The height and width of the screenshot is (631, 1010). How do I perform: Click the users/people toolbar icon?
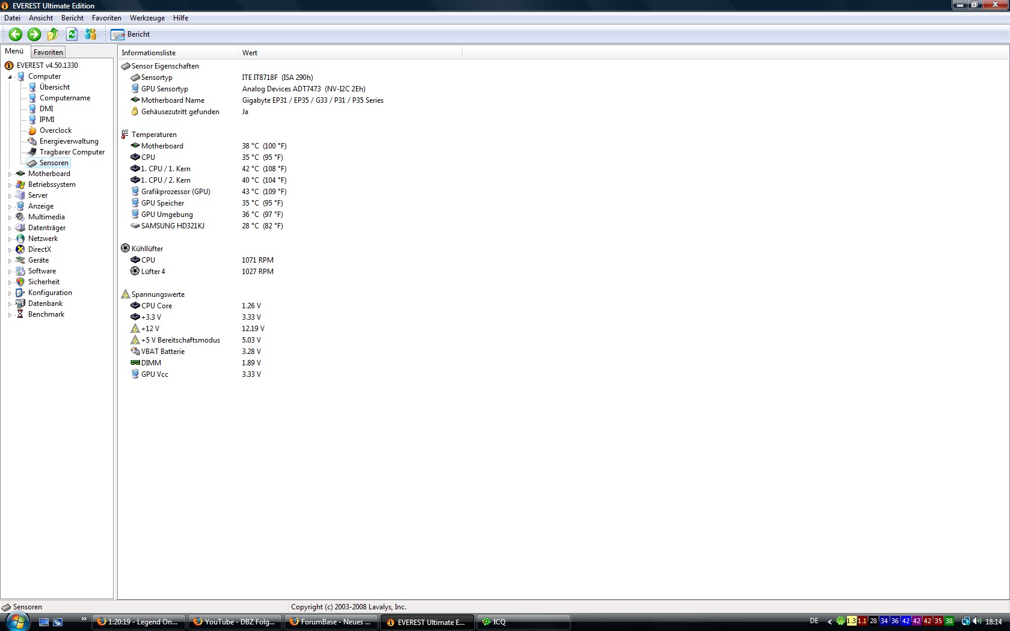91,34
